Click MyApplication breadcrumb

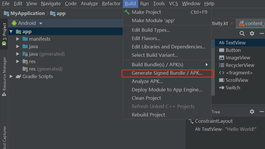24,13
